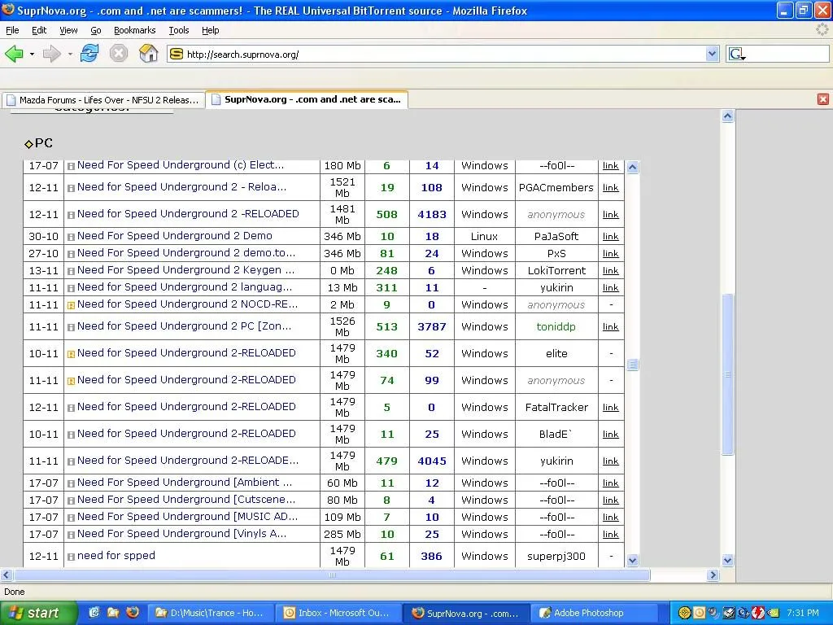Image resolution: width=833 pixels, height=625 pixels.
Task: Open Need for Speed Underground 2 Demo link
Action: click(174, 236)
